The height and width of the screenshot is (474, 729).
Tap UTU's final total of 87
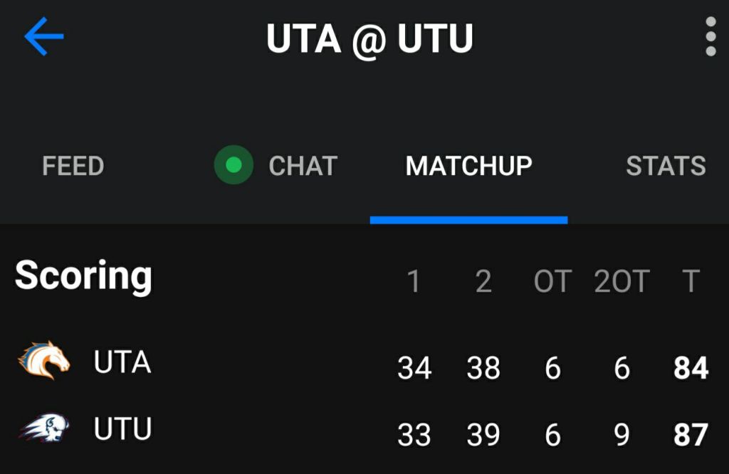691,435
